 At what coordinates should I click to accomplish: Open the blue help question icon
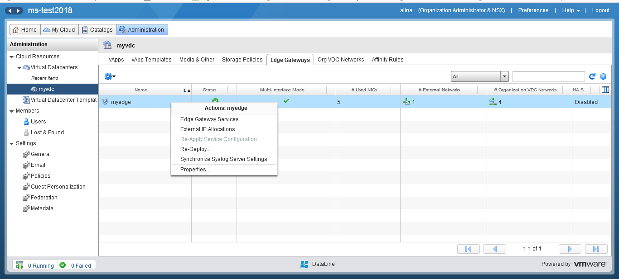603,76
